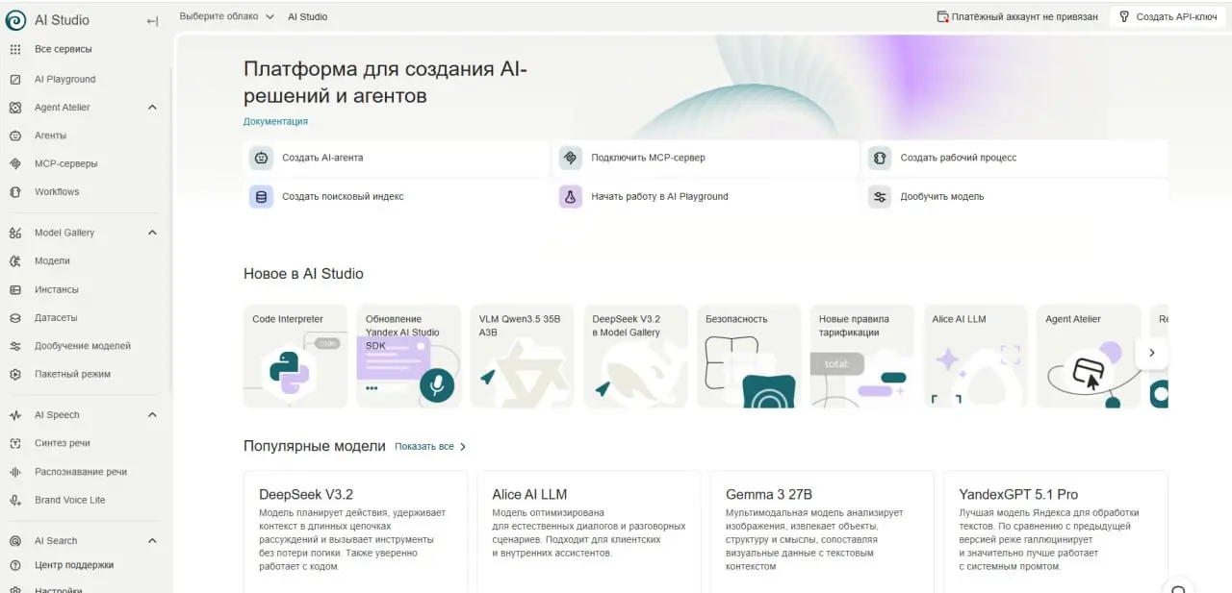Click the Пакетный режим sidebar icon

[14, 374]
